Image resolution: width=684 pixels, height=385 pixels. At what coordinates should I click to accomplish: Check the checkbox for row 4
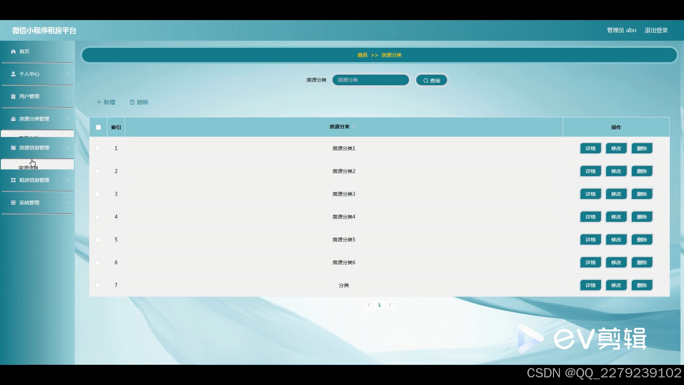tap(98, 216)
